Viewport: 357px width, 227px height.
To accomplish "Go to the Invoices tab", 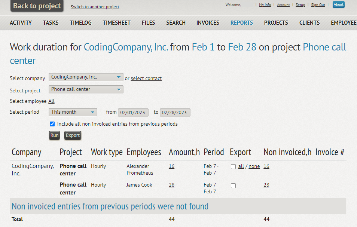I will 208,23.
